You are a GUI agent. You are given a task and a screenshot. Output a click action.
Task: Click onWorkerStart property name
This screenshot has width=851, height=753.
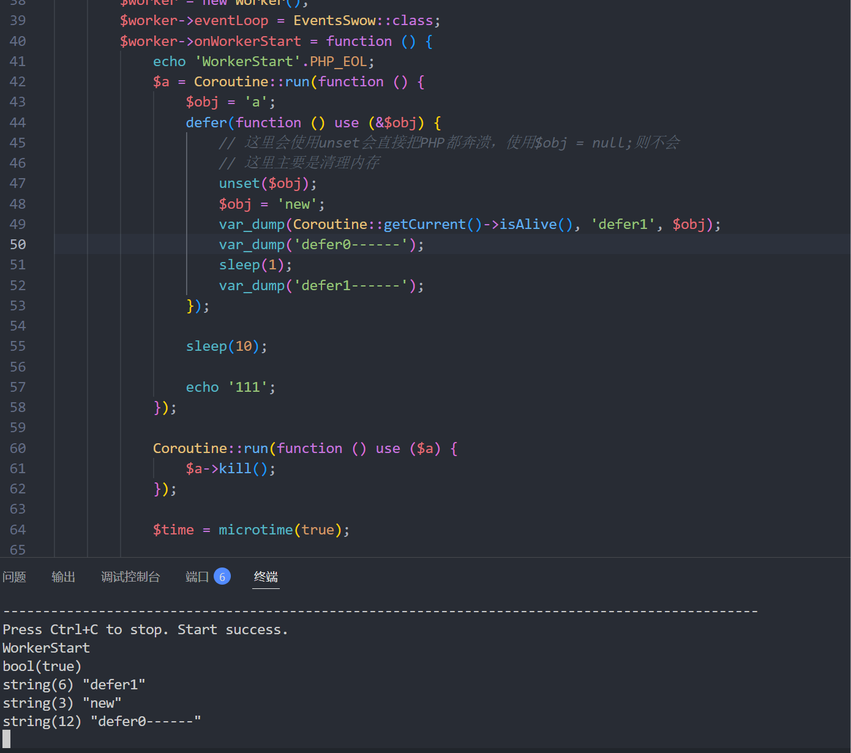coord(247,41)
